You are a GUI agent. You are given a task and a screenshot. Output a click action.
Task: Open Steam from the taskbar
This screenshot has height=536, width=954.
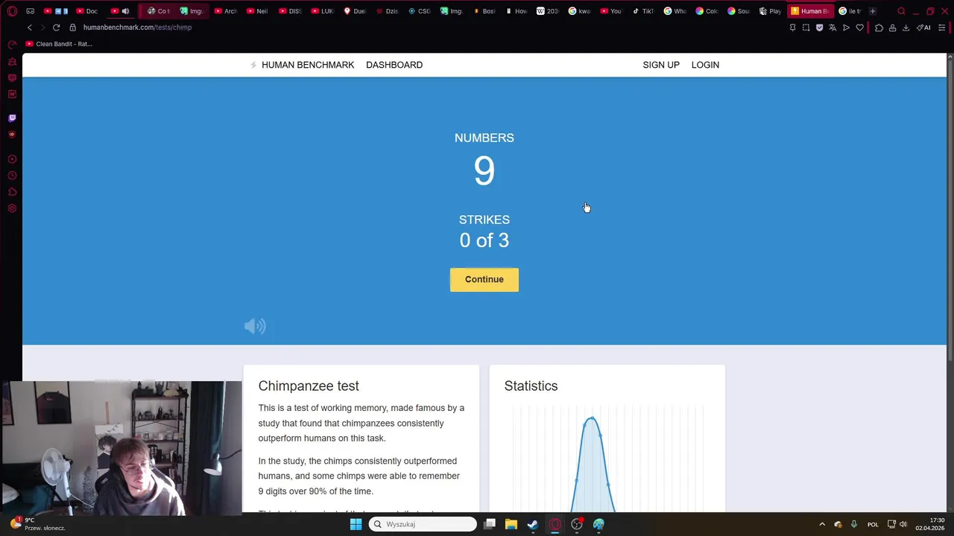tap(533, 524)
